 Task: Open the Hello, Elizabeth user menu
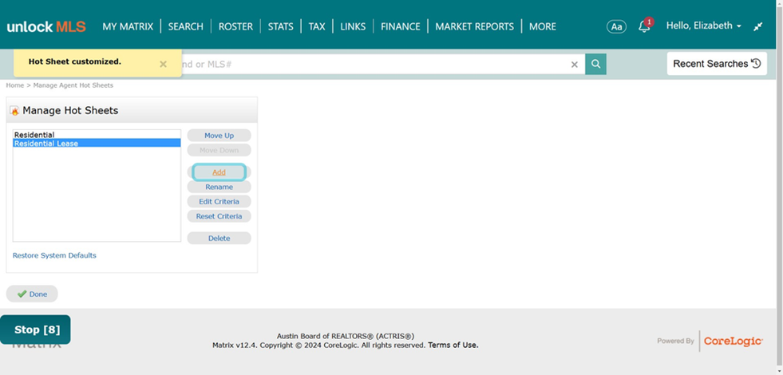tap(704, 26)
